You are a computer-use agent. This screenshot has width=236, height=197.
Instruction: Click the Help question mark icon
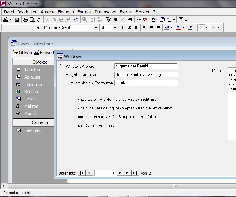point(181,20)
